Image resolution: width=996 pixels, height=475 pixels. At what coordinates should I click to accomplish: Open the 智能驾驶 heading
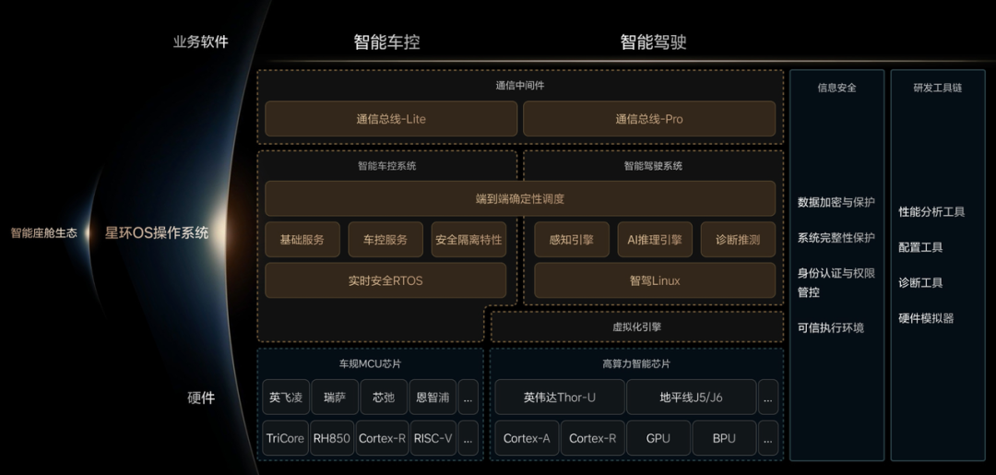653,42
